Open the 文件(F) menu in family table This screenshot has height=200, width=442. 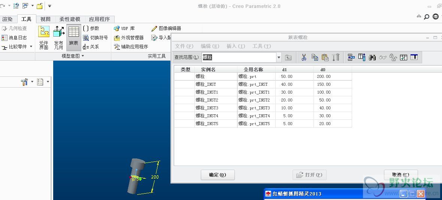(184, 46)
